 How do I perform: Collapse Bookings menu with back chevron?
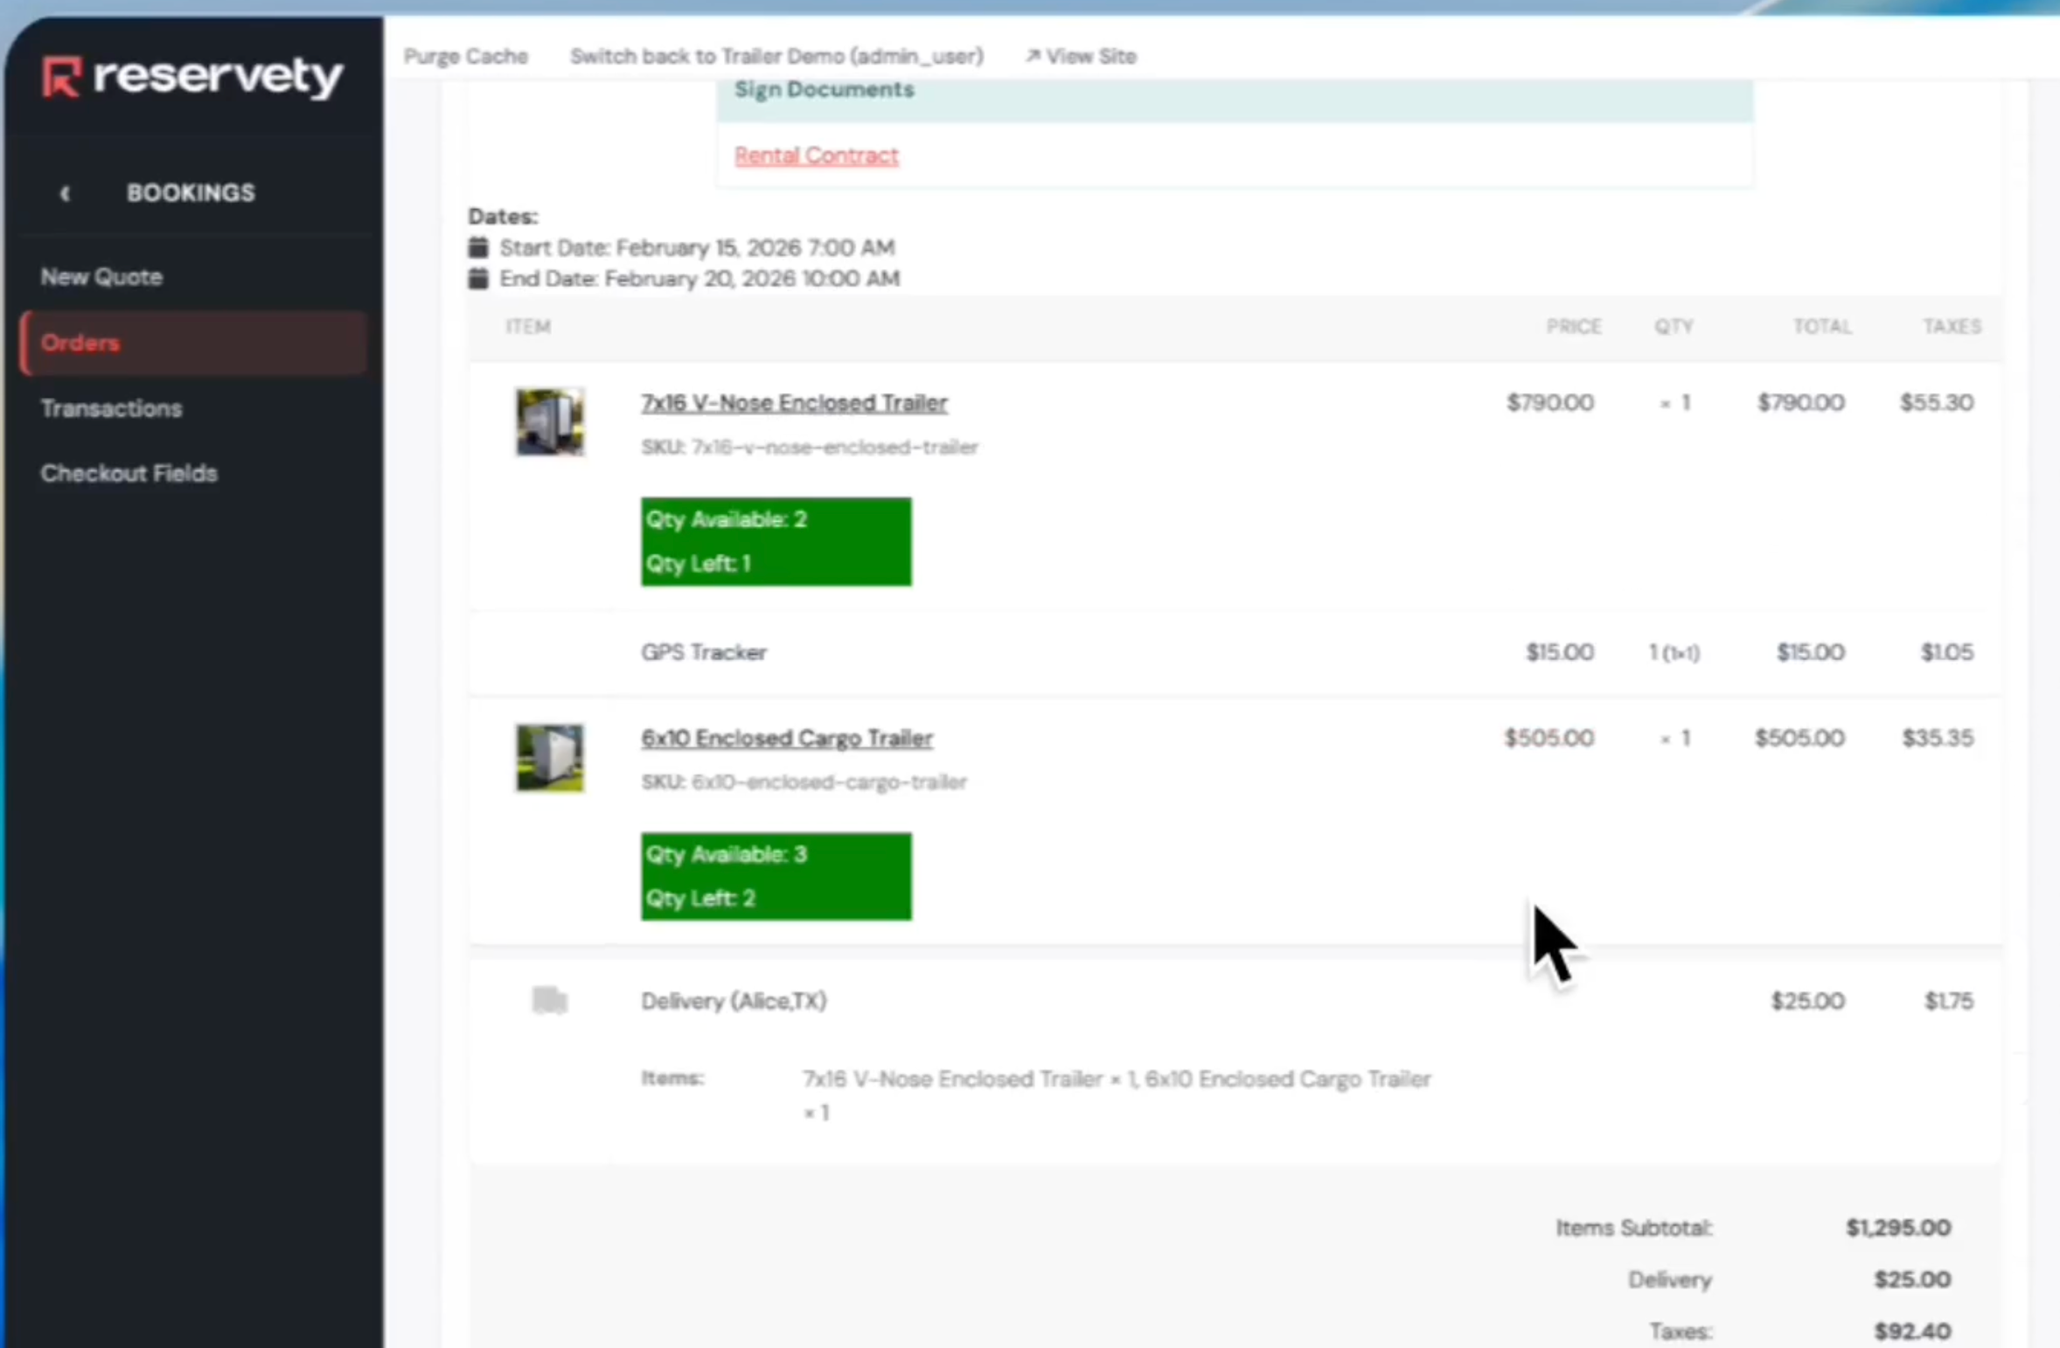point(65,193)
